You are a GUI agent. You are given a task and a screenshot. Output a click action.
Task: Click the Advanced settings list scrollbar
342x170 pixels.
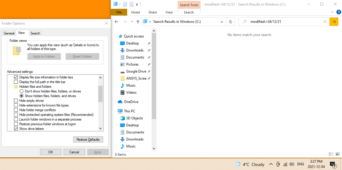[101, 94]
